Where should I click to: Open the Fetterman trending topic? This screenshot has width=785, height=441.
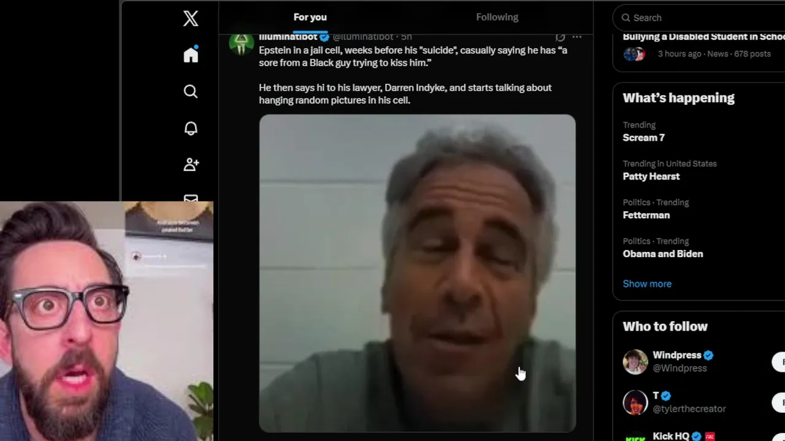[x=699, y=209]
